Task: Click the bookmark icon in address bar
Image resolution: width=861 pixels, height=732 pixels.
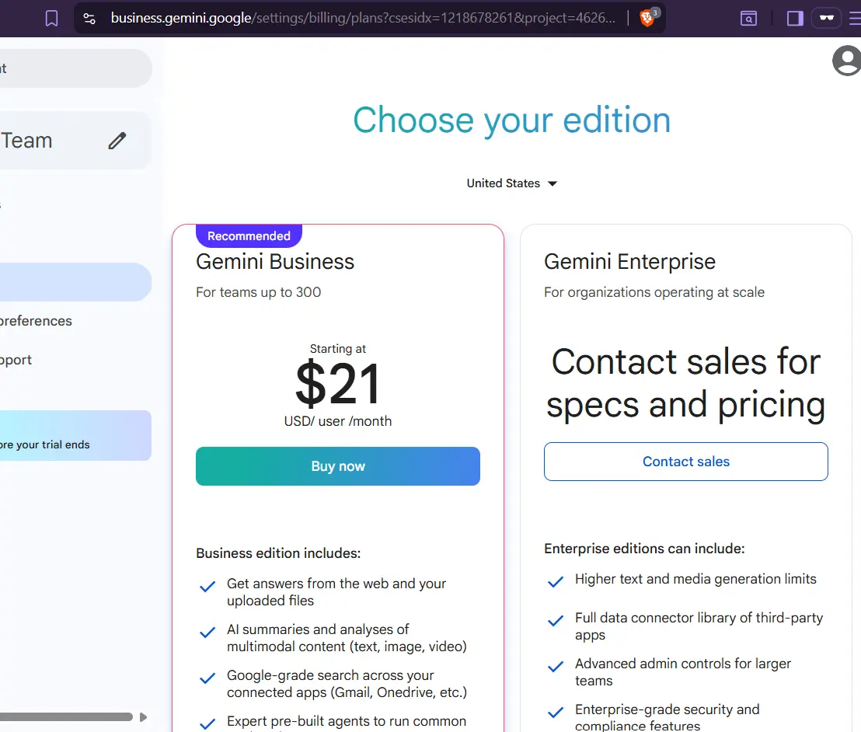Action: (x=51, y=19)
